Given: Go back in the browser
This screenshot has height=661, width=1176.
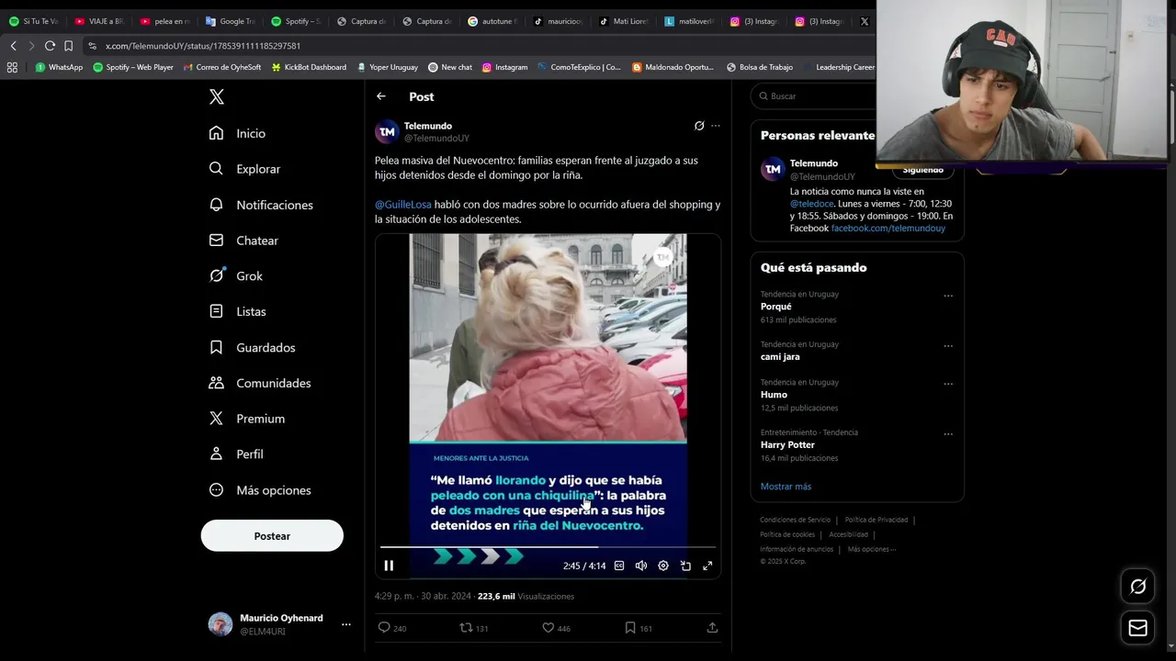Looking at the screenshot, I should pyautogui.click(x=13, y=46).
